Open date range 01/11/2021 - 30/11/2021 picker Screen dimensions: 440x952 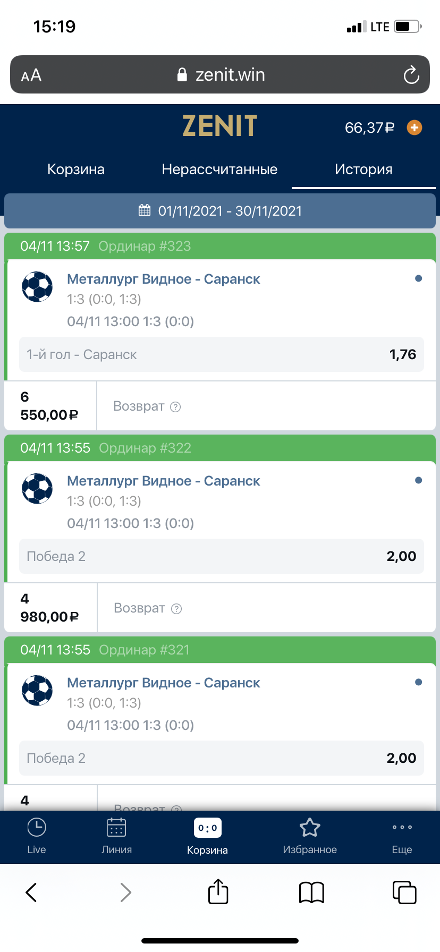(x=220, y=211)
